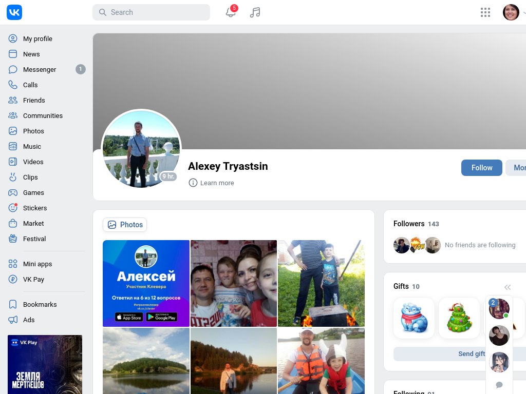Image resolution: width=526 pixels, height=394 pixels.
Task: Click the VK logo home icon
Action: tap(14, 12)
